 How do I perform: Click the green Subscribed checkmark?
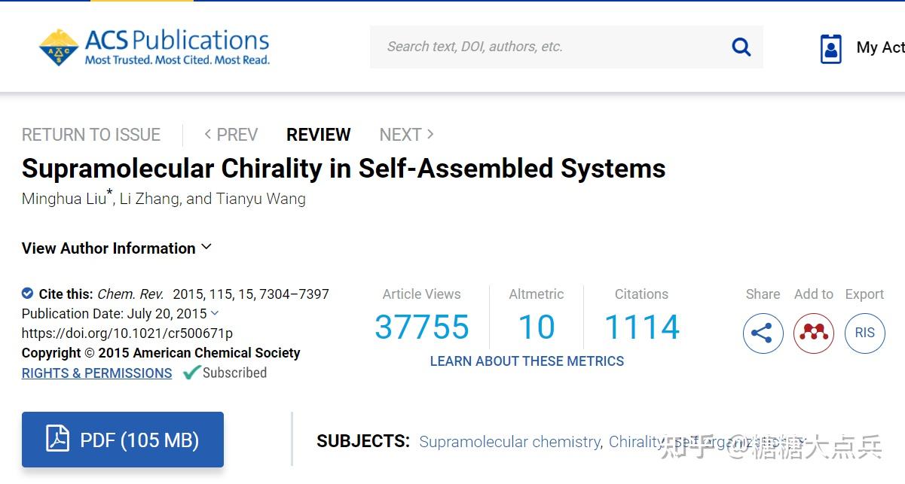click(191, 373)
